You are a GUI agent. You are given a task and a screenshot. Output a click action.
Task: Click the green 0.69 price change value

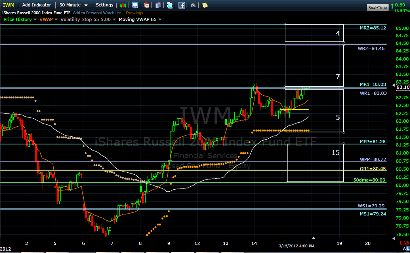coord(400,5)
